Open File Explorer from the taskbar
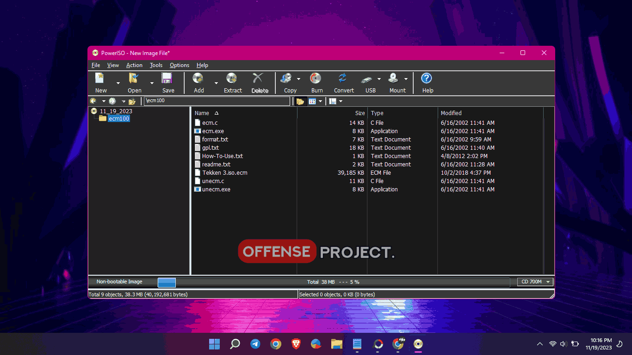Image resolution: width=632 pixels, height=355 pixels. coord(337,344)
